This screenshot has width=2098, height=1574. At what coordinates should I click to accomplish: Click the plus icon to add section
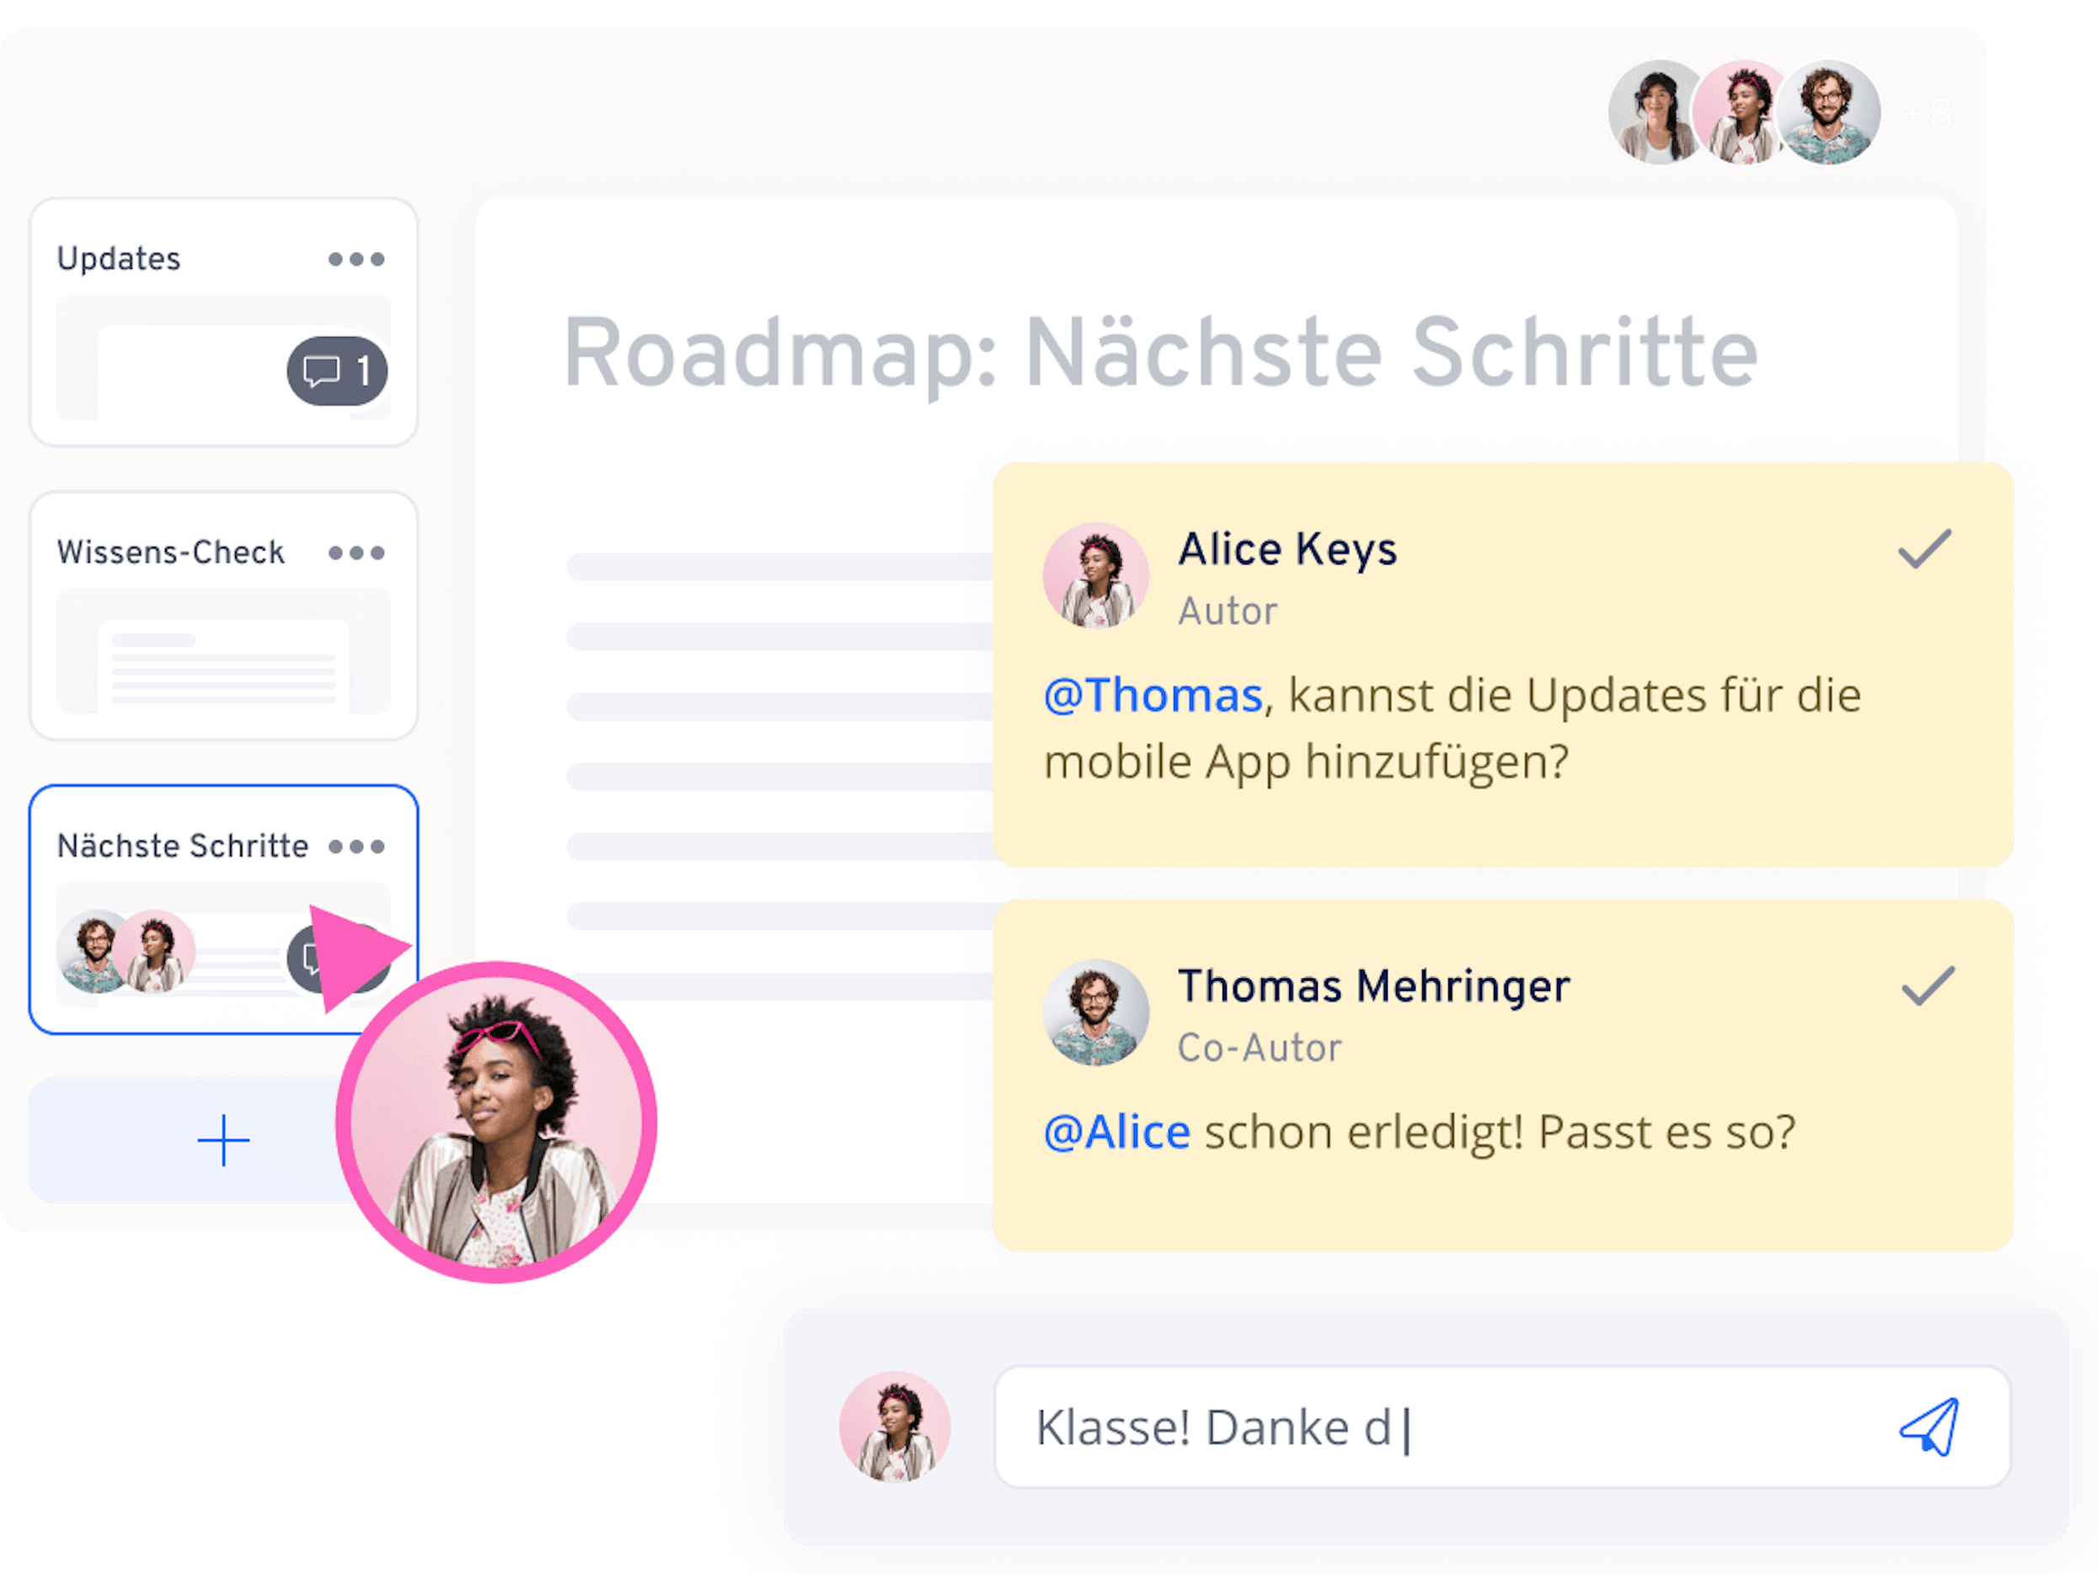(224, 1139)
